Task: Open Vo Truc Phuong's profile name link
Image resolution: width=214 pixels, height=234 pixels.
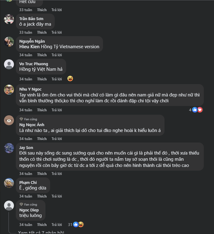Action: [x=34, y=64]
